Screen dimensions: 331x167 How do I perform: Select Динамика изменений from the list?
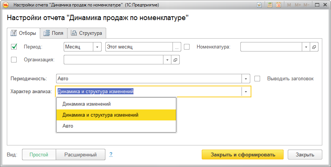(x=86, y=104)
